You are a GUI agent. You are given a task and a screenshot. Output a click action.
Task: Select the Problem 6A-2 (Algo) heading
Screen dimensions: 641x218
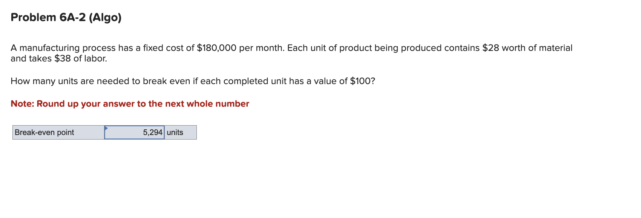click(66, 17)
